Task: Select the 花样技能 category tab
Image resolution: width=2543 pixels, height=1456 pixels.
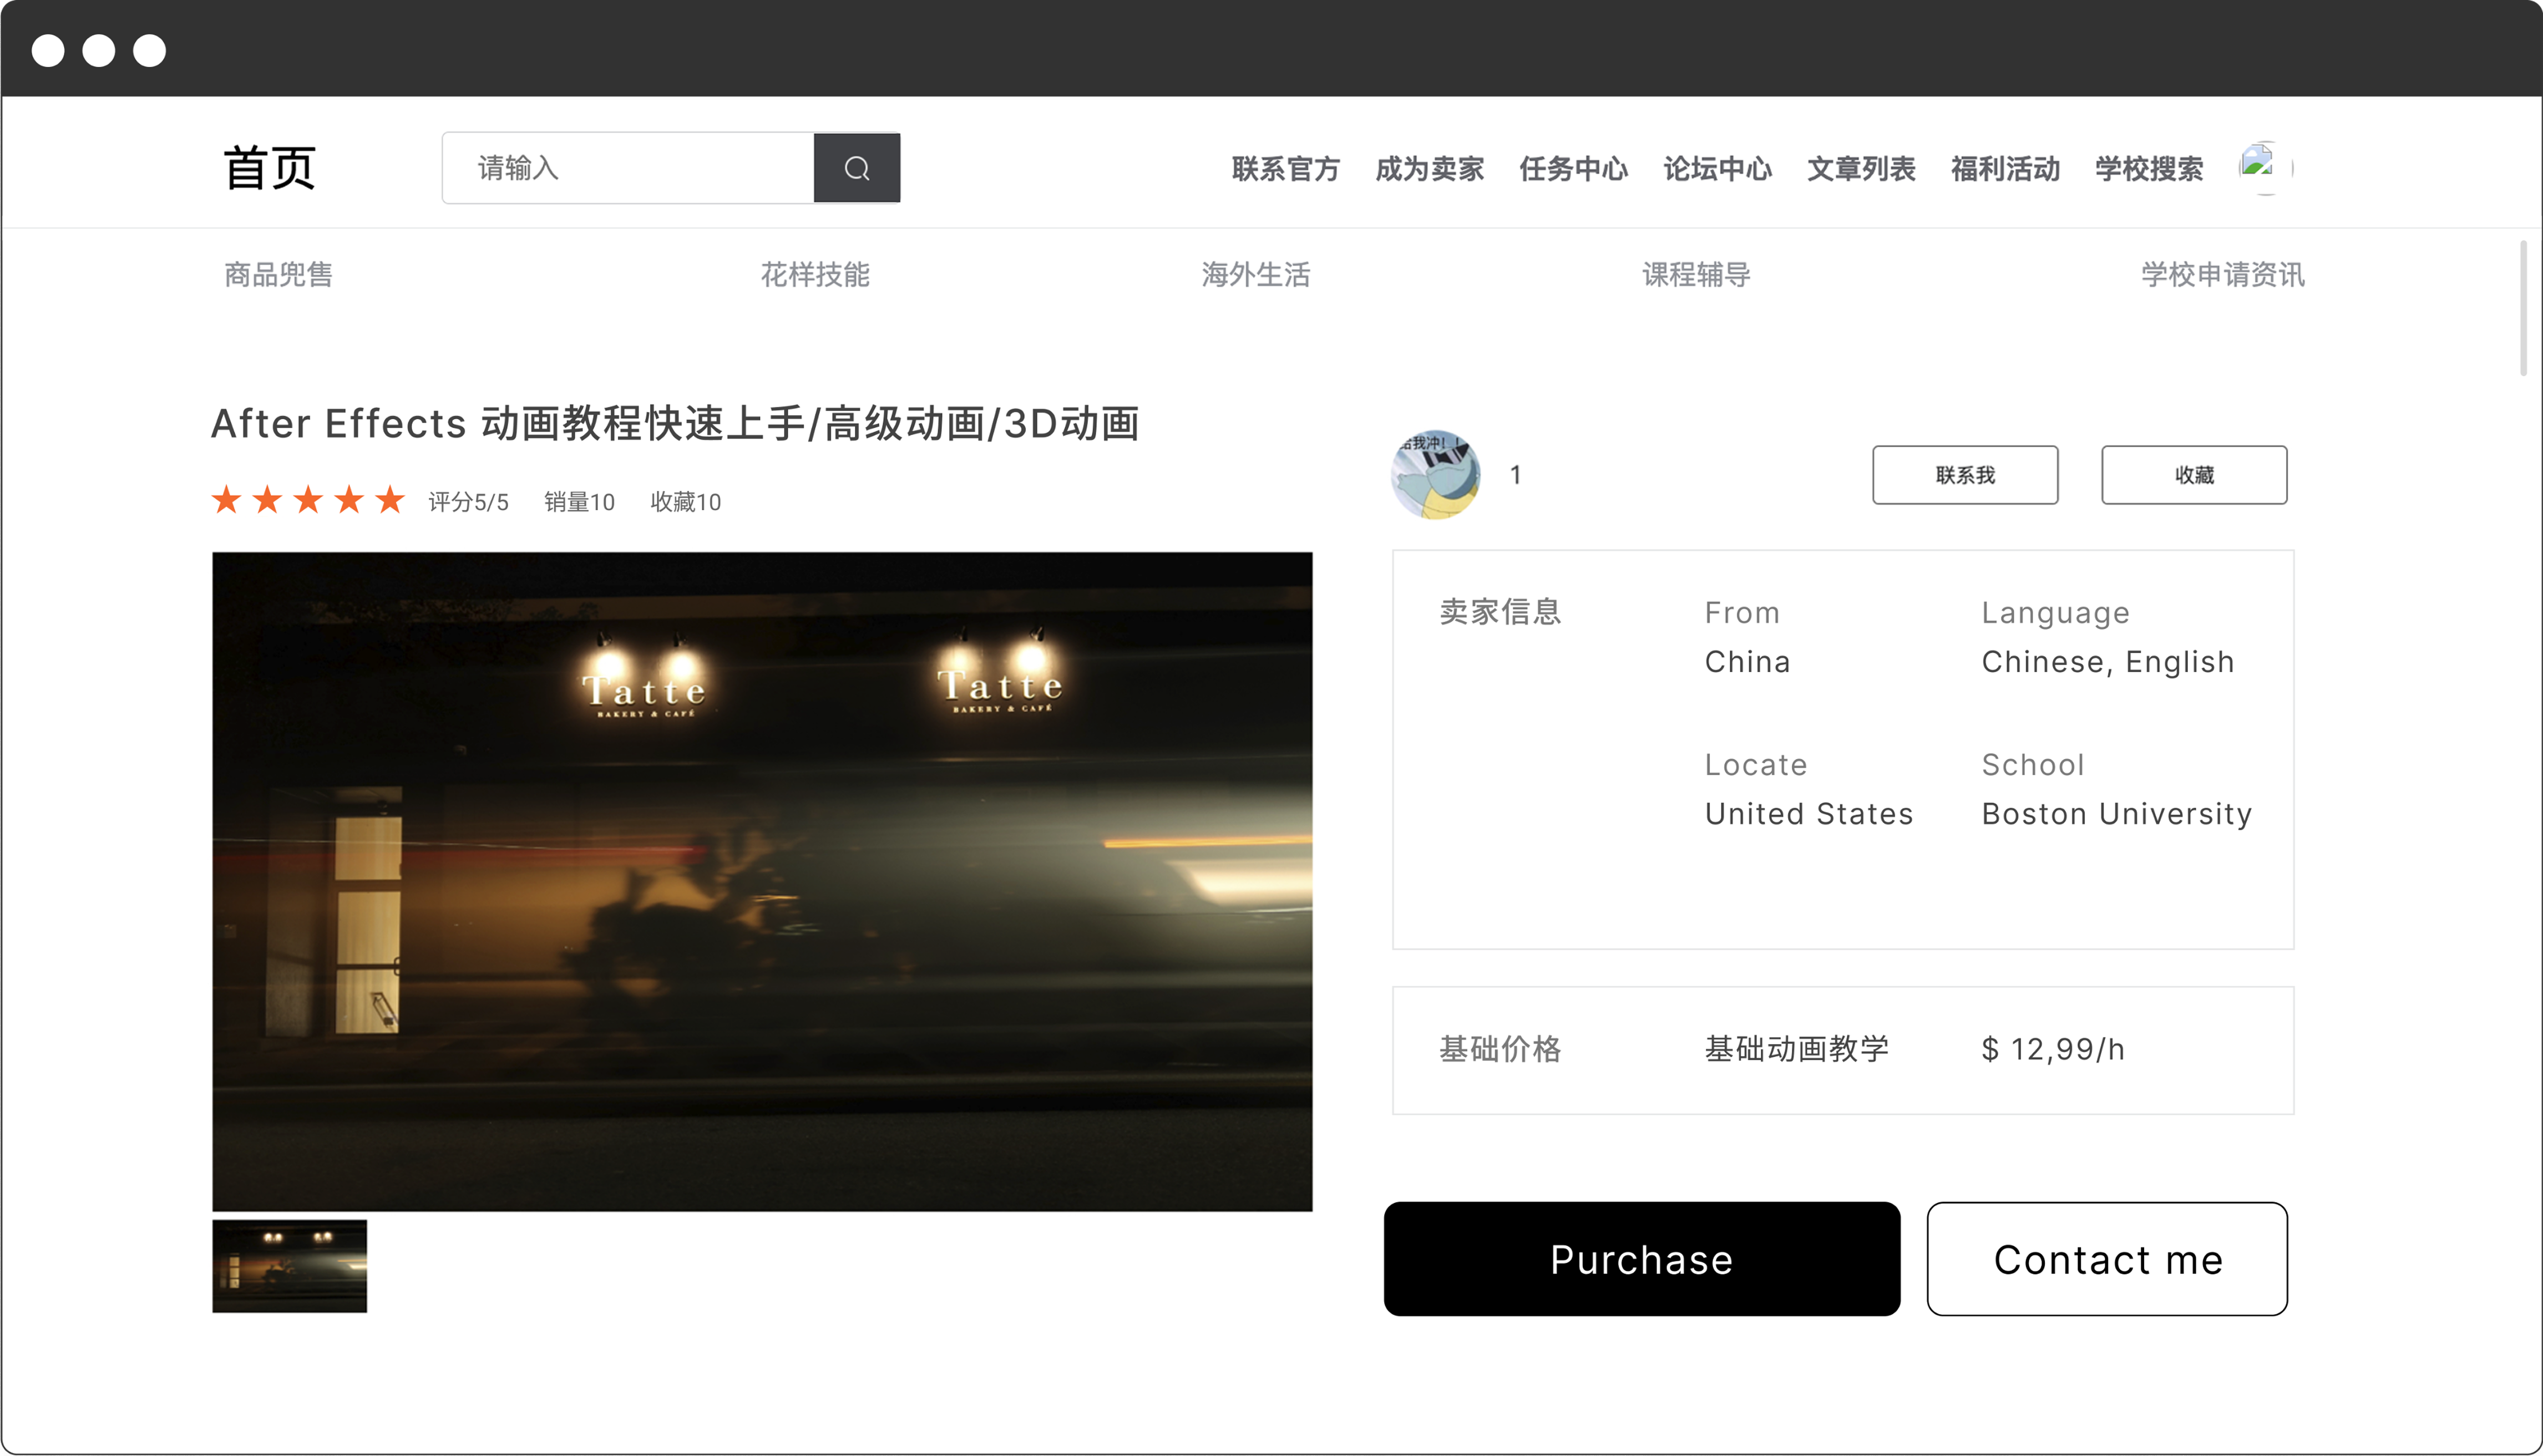Action: click(815, 274)
